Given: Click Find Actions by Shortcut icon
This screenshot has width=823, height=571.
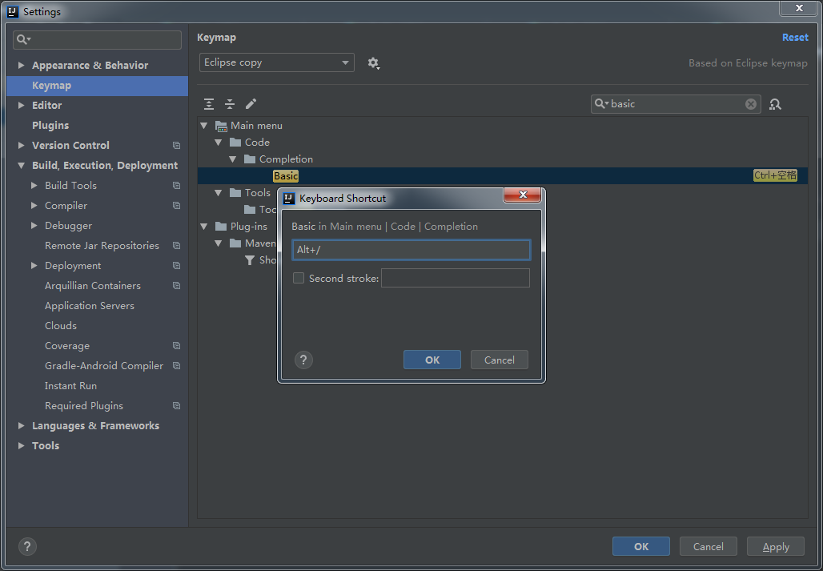Looking at the screenshot, I should click(775, 104).
